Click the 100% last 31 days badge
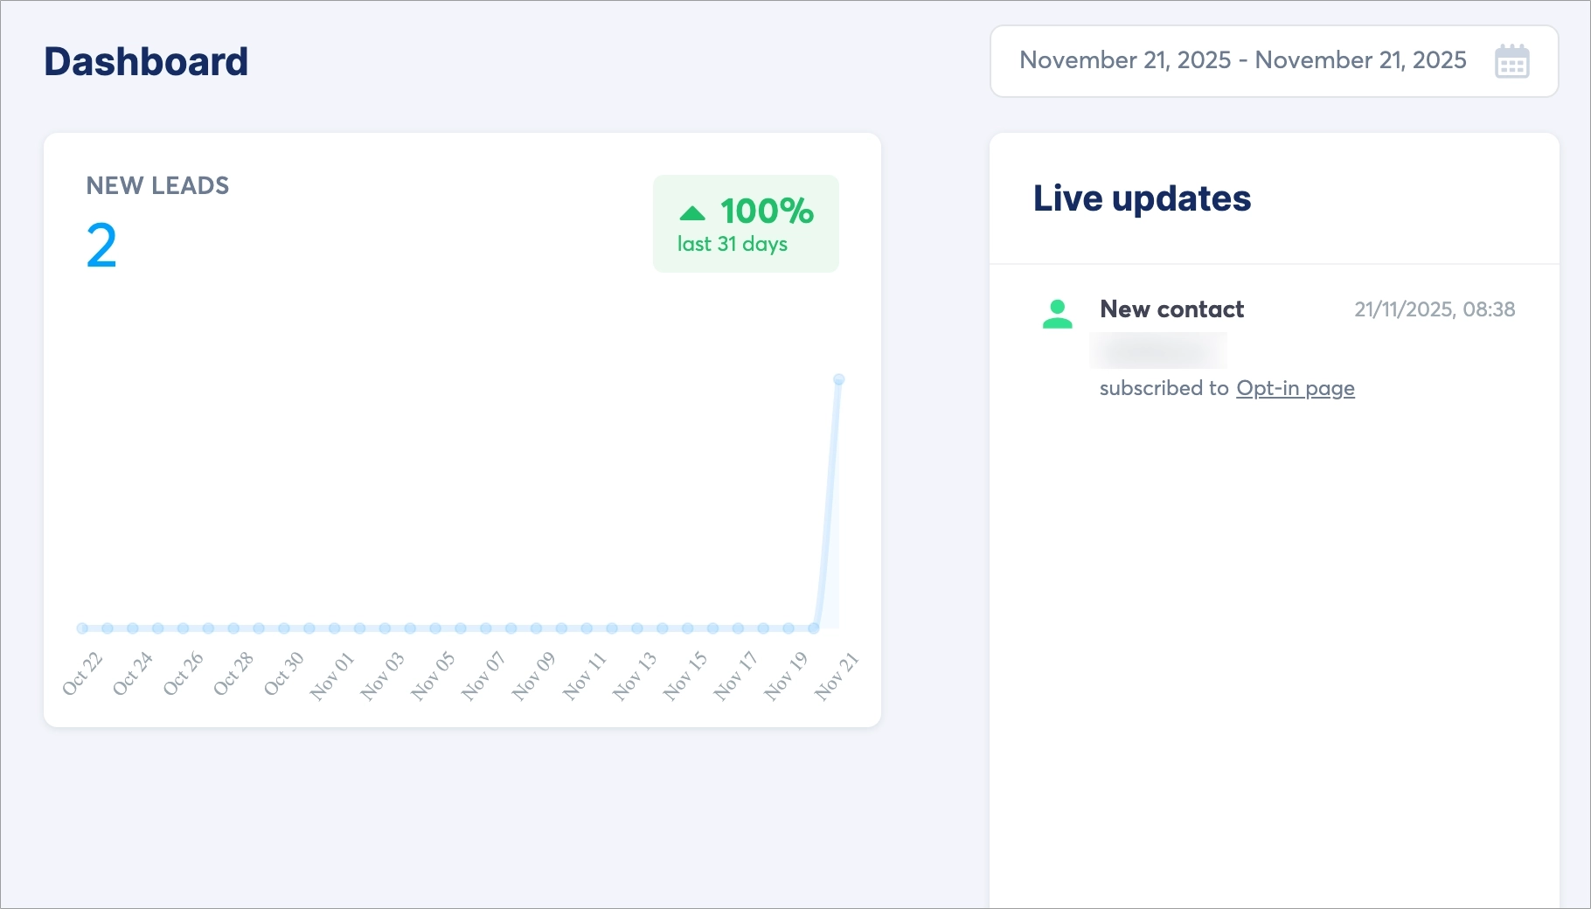 click(746, 224)
